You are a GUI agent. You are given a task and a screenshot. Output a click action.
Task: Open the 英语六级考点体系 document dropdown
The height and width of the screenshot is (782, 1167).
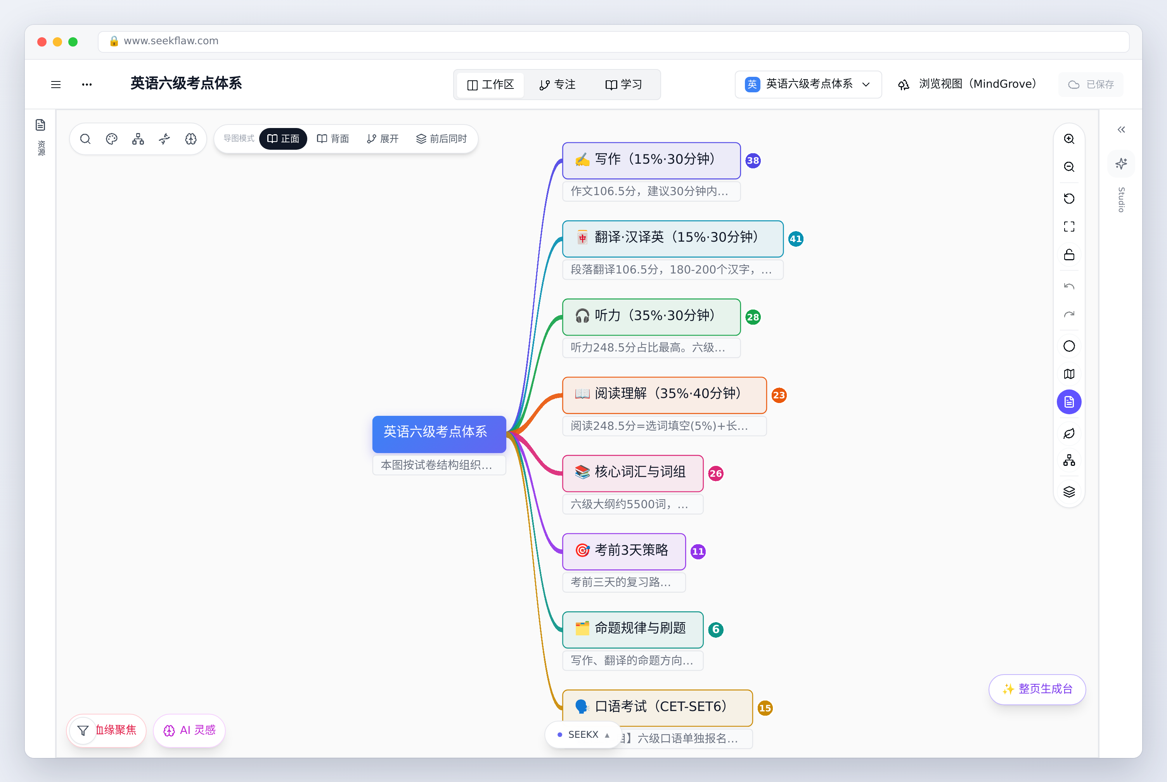tap(808, 84)
